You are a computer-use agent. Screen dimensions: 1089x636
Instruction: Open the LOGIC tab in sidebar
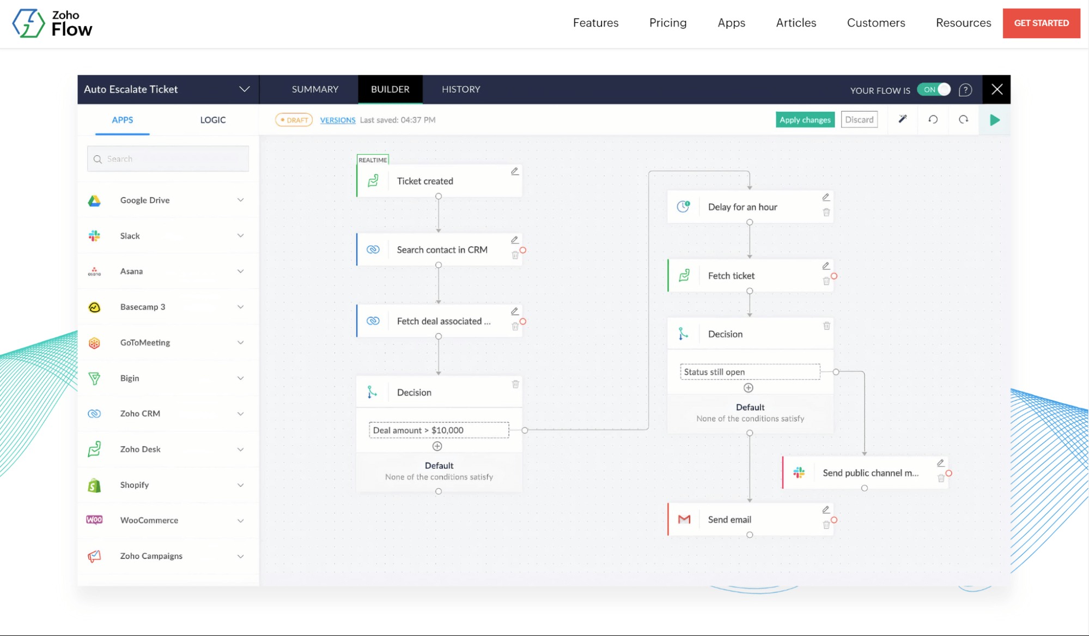tap(212, 120)
